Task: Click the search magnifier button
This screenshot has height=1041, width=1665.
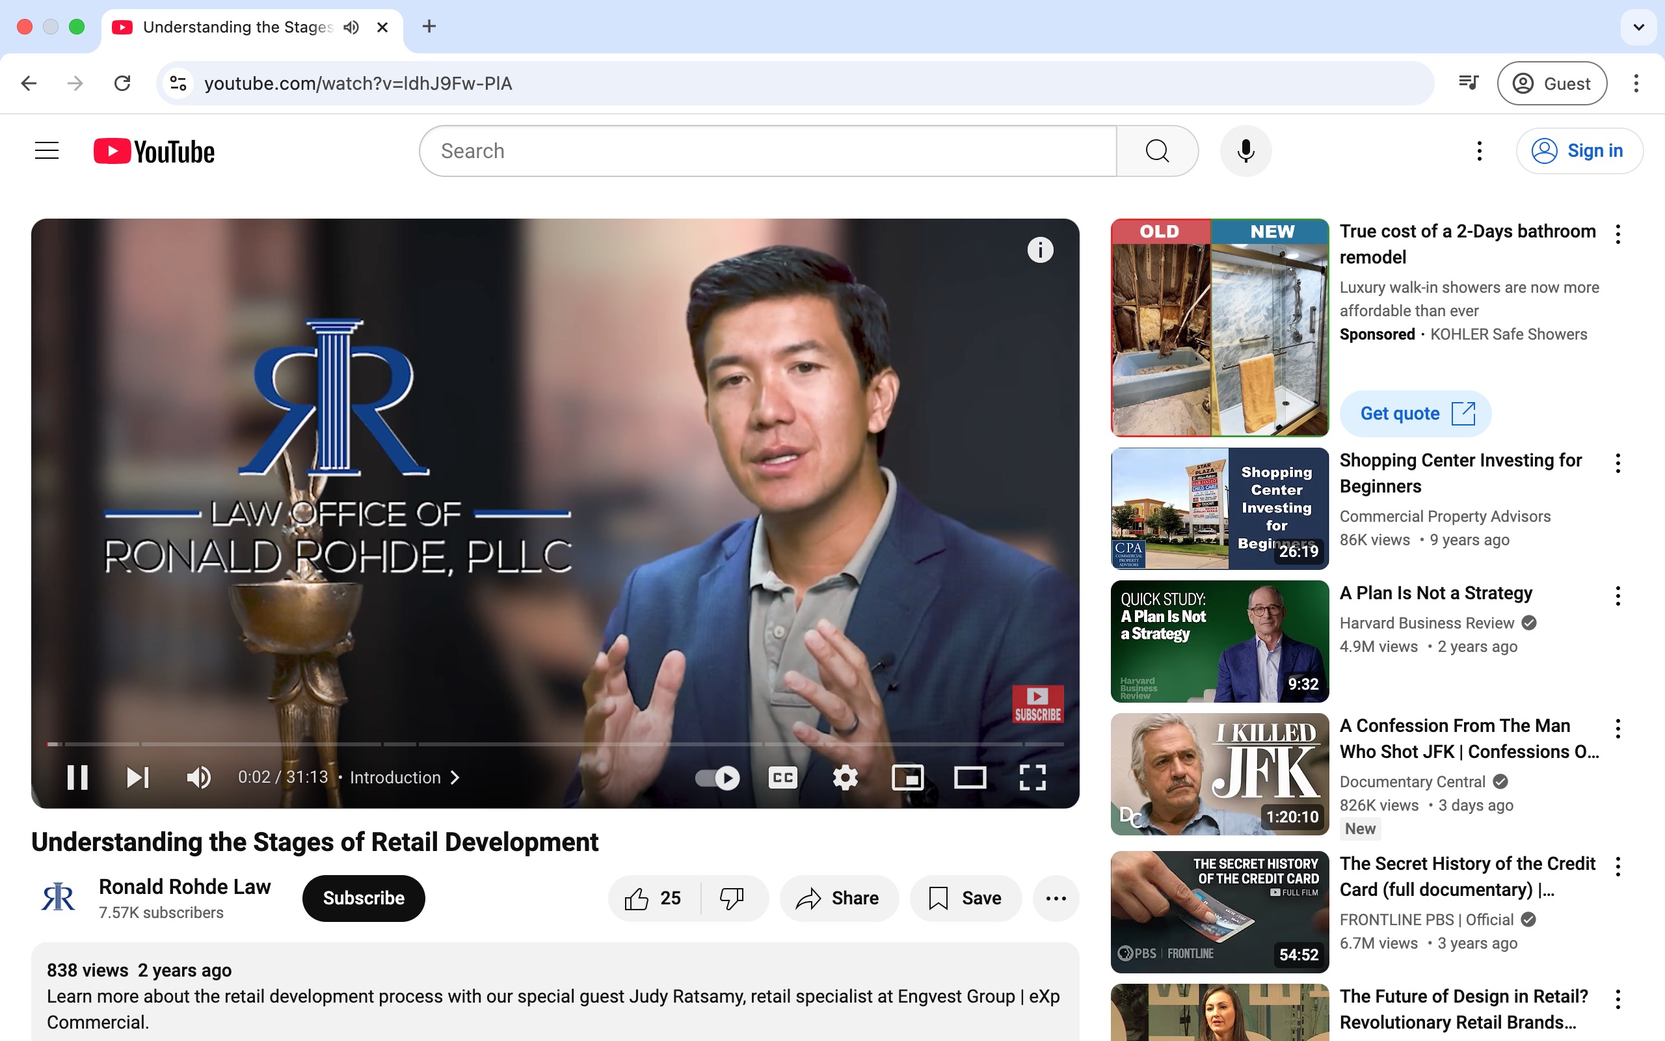Action: (1157, 151)
